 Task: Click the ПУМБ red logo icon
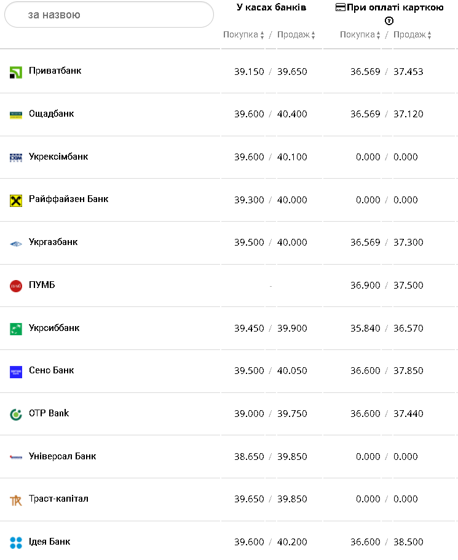16,286
